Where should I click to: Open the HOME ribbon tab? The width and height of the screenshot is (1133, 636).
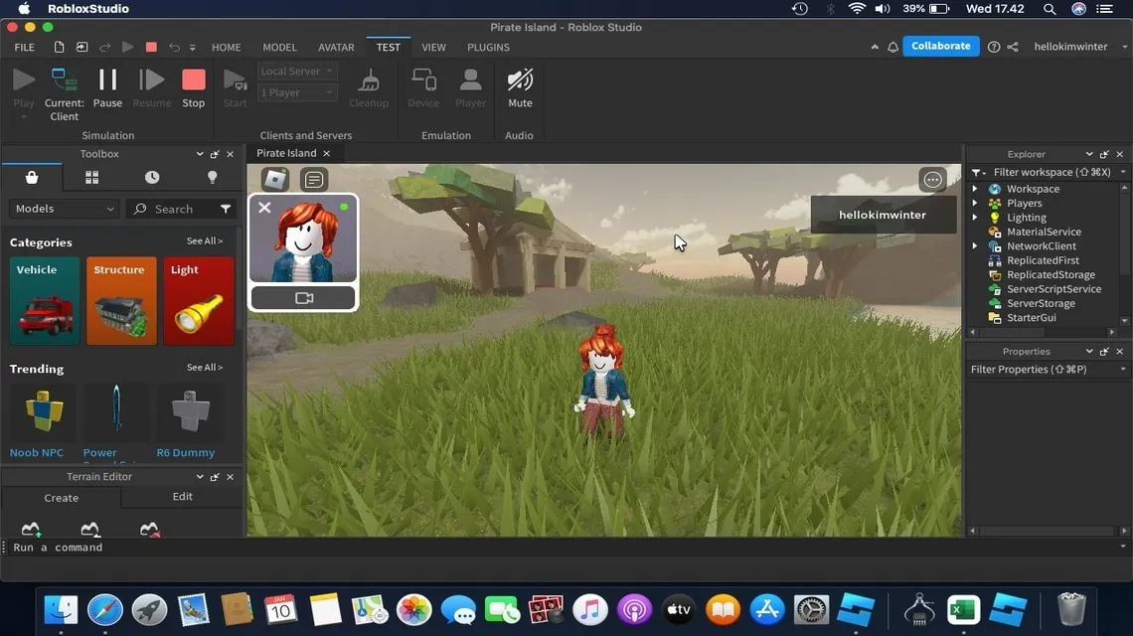point(227,47)
